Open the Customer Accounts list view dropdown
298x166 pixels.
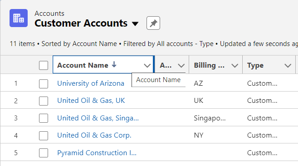coord(135,24)
